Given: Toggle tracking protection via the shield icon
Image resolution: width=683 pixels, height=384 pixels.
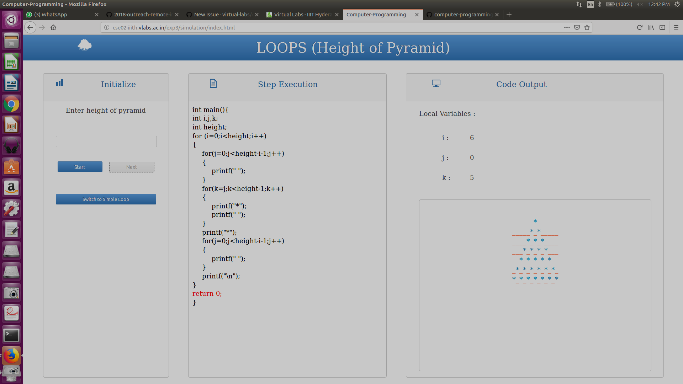Looking at the screenshot, I should coord(577,27).
